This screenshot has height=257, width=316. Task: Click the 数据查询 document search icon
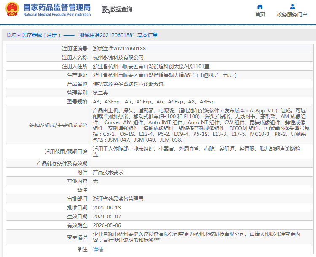pyautogui.click(x=105, y=9)
